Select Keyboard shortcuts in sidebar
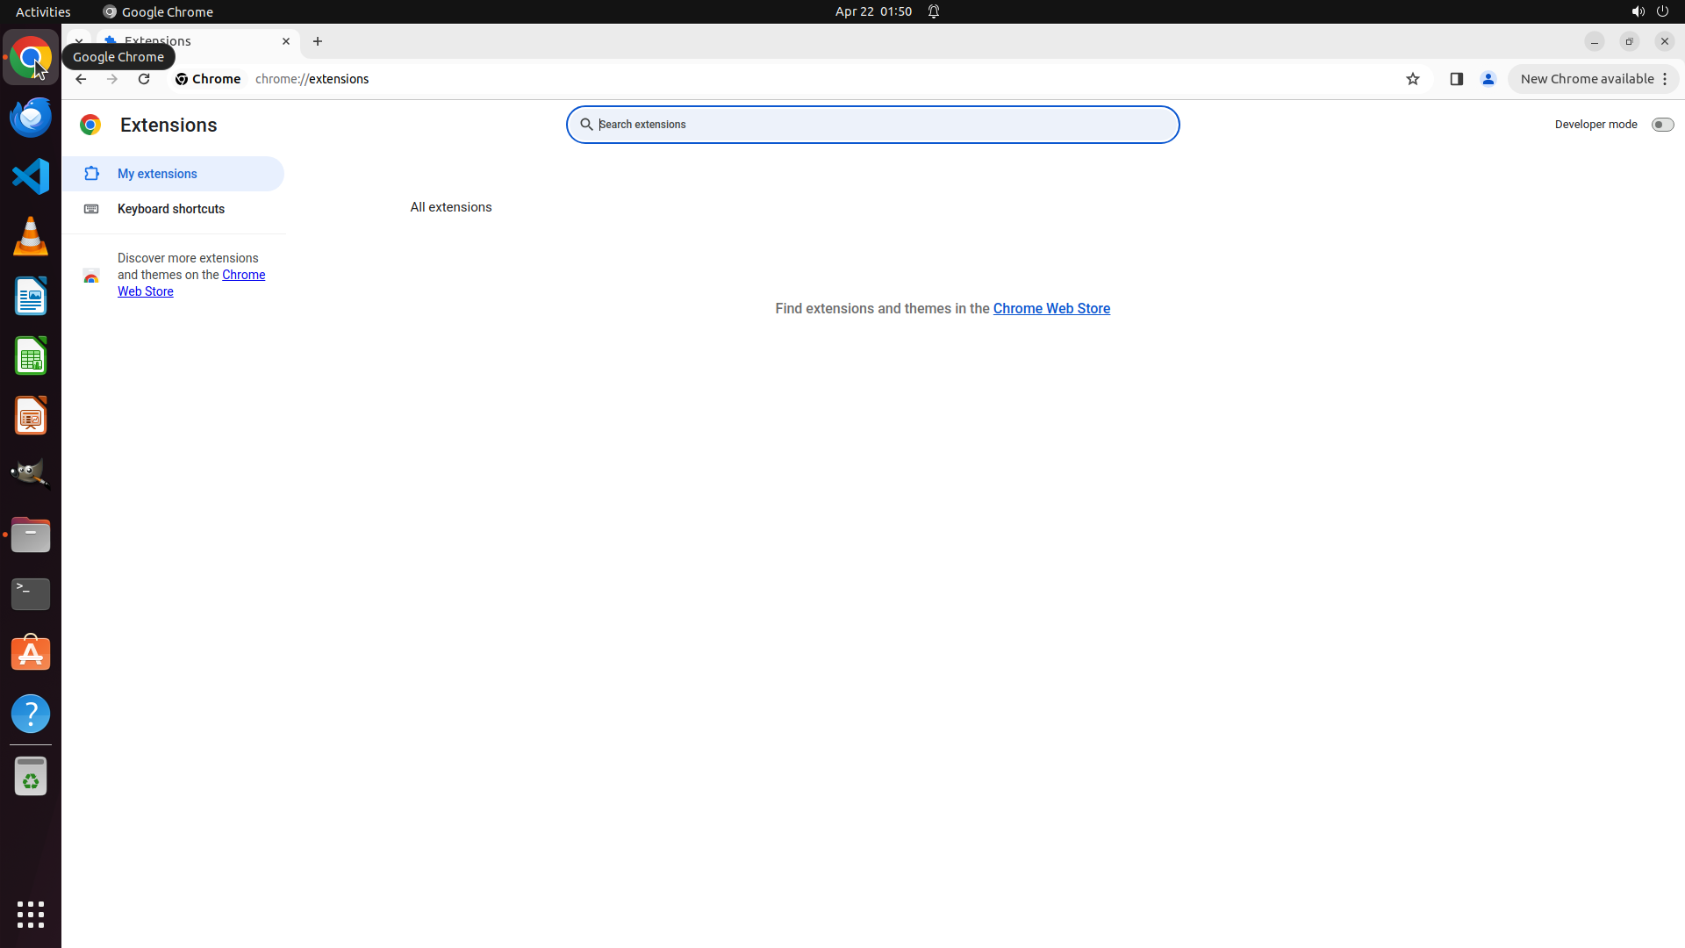The image size is (1685, 948). 171,209
